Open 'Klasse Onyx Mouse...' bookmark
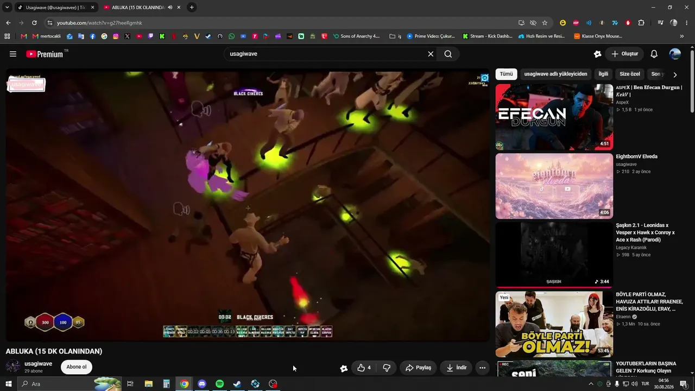Viewport: 695px width, 391px height. coord(598,36)
